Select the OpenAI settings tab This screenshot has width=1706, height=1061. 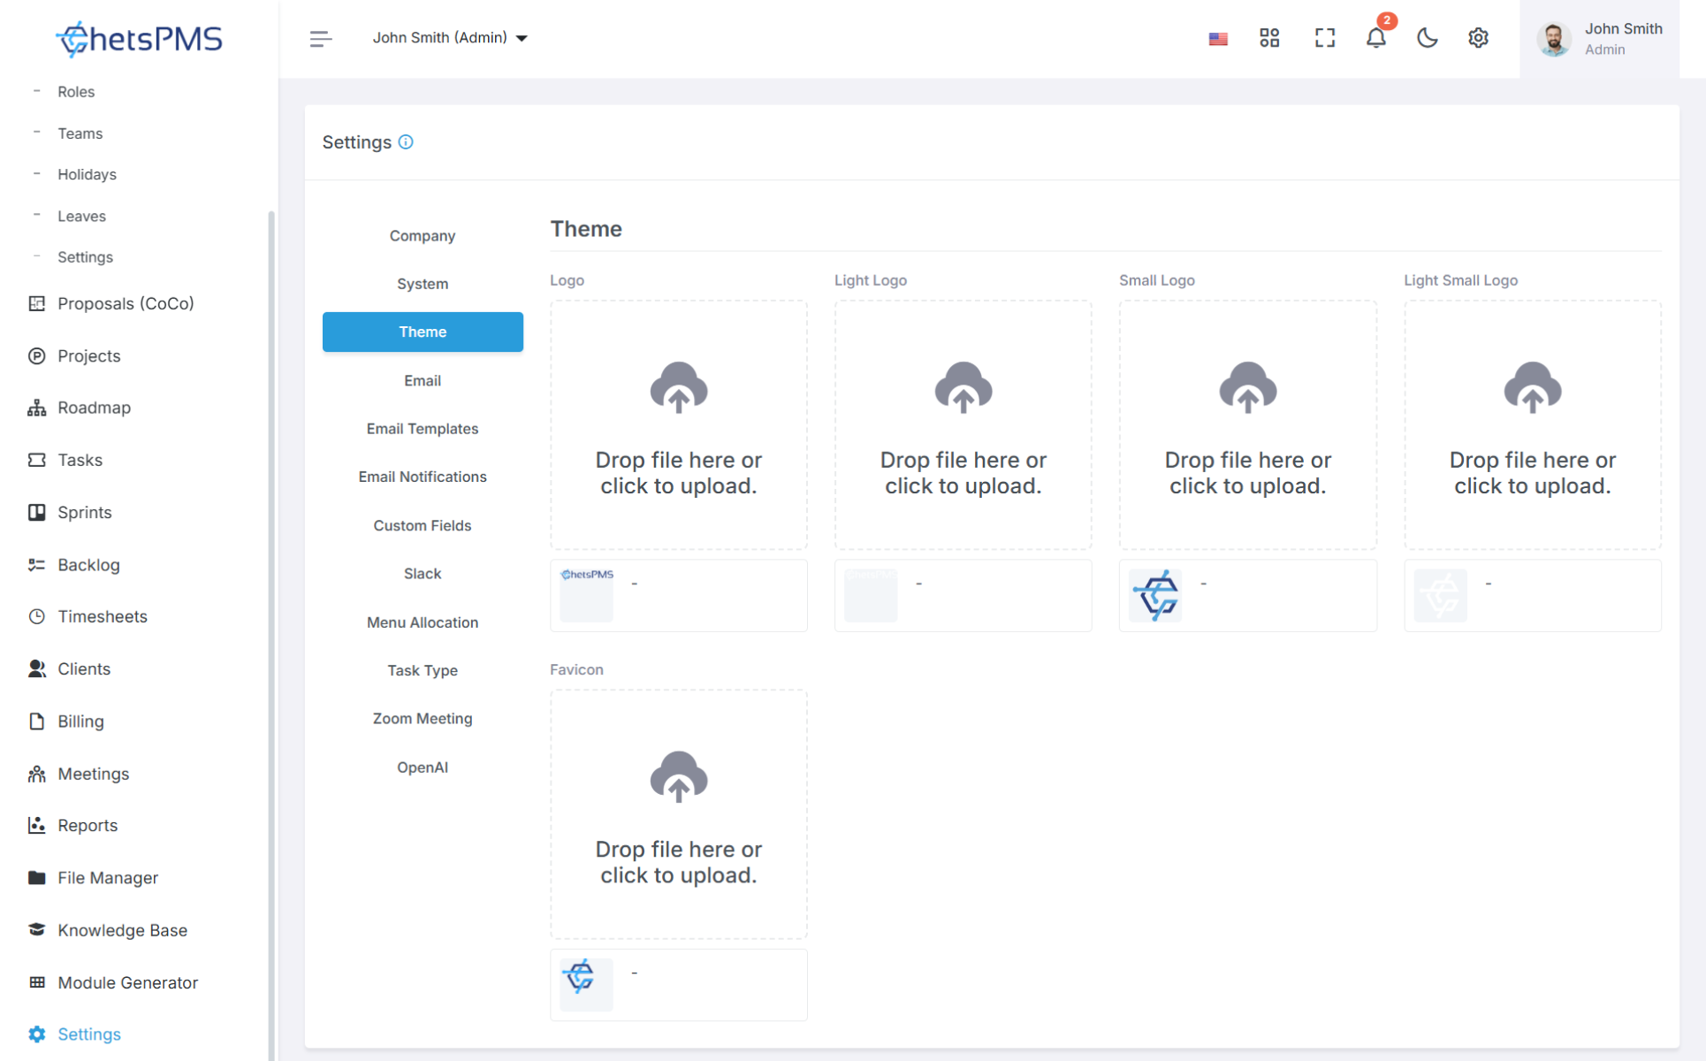423,767
